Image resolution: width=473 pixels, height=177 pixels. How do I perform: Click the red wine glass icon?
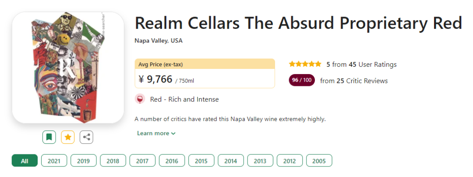pyautogui.click(x=140, y=99)
